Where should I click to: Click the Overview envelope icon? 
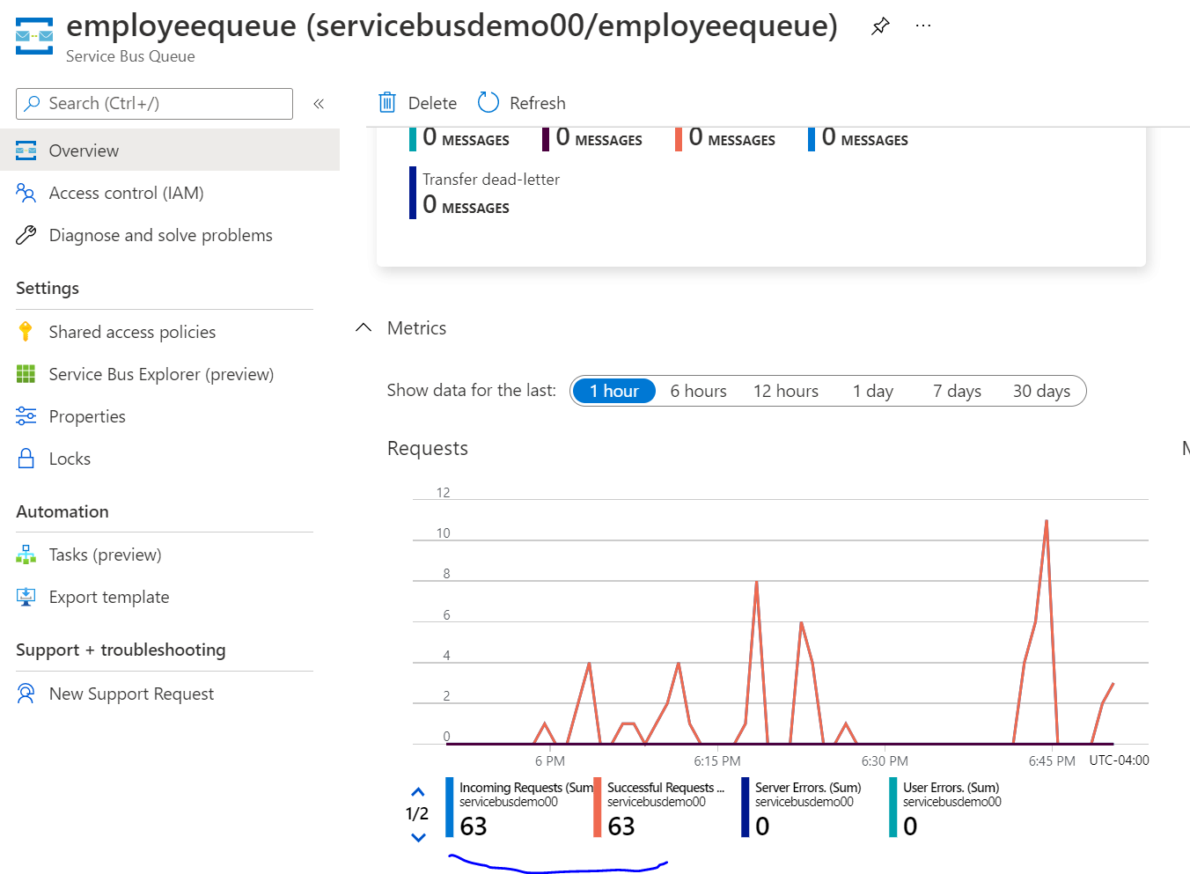(x=26, y=151)
